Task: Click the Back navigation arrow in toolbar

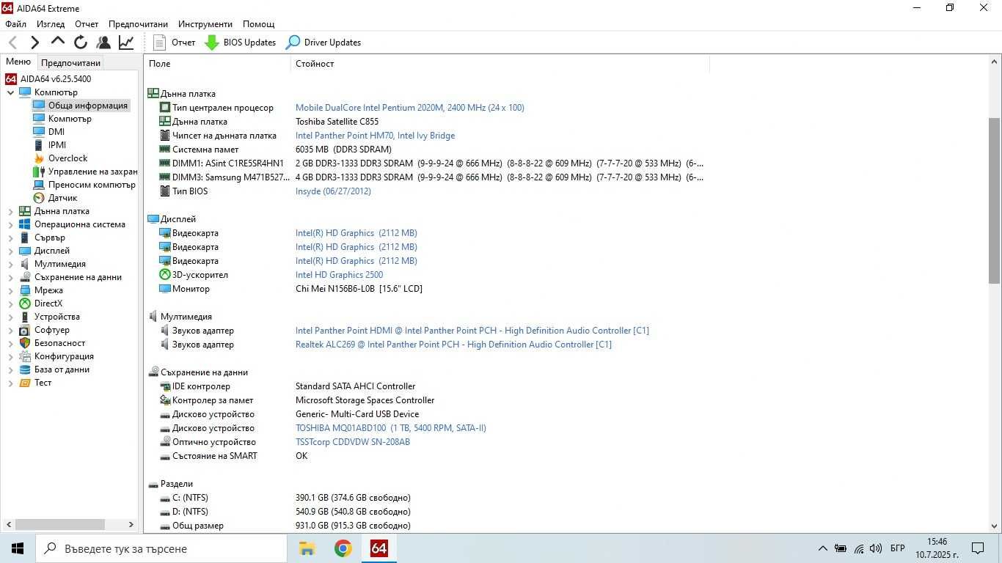Action: tap(12, 43)
